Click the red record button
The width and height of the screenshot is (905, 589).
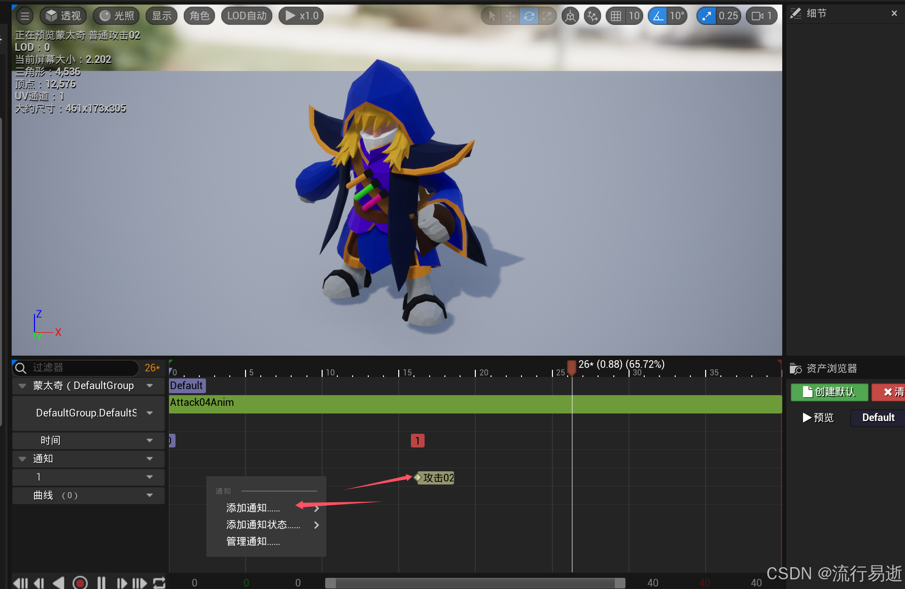pos(80,583)
